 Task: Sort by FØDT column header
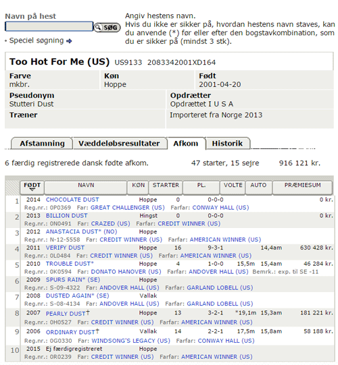click(32, 187)
